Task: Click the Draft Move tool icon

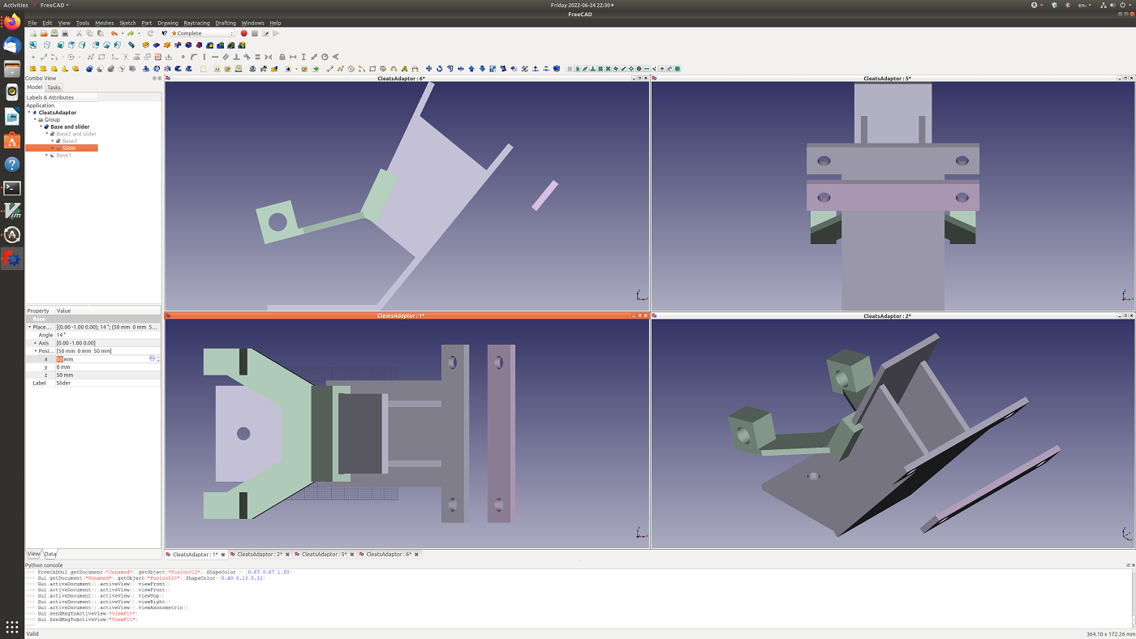Action: pos(428,69)
